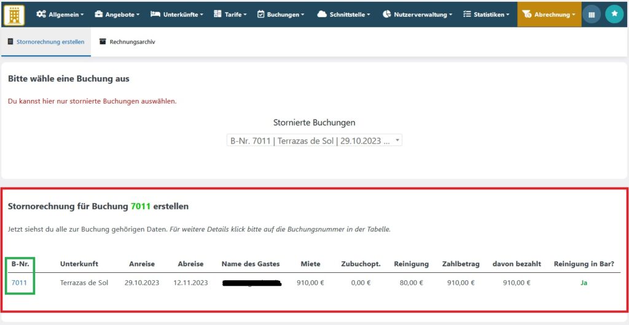This screenshot has width=629, height=325.
Task: Open the Buchungen dropdown menu
Action: coord(280,14)
